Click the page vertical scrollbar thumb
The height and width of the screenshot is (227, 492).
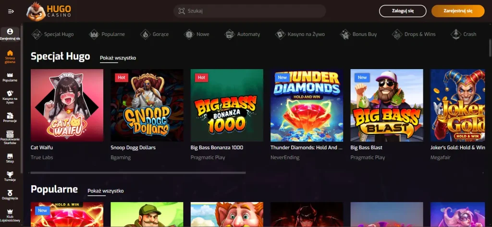(x=490, y=48)
